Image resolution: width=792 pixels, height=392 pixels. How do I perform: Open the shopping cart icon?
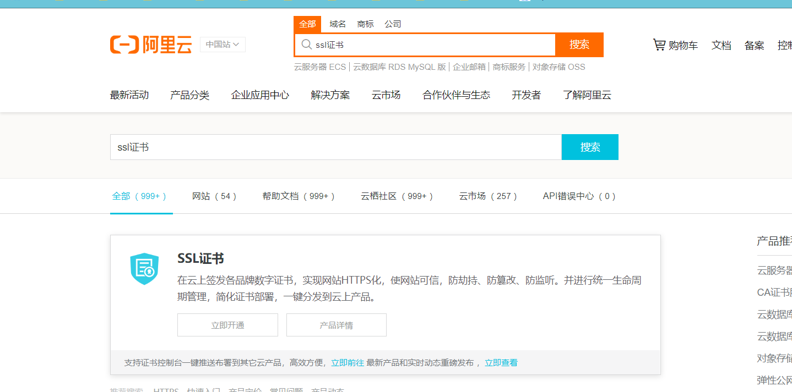(659, 45)
